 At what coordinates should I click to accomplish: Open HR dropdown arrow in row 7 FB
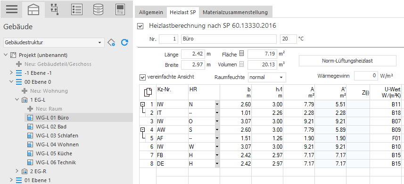[217, 155]
